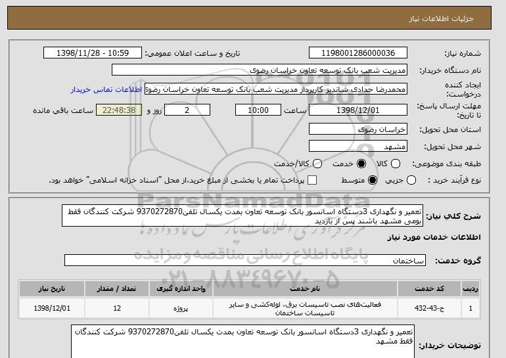Click the remaining time 22:48:38 field
This screenshot has height=358, width=506.
[x=119, y=110]
